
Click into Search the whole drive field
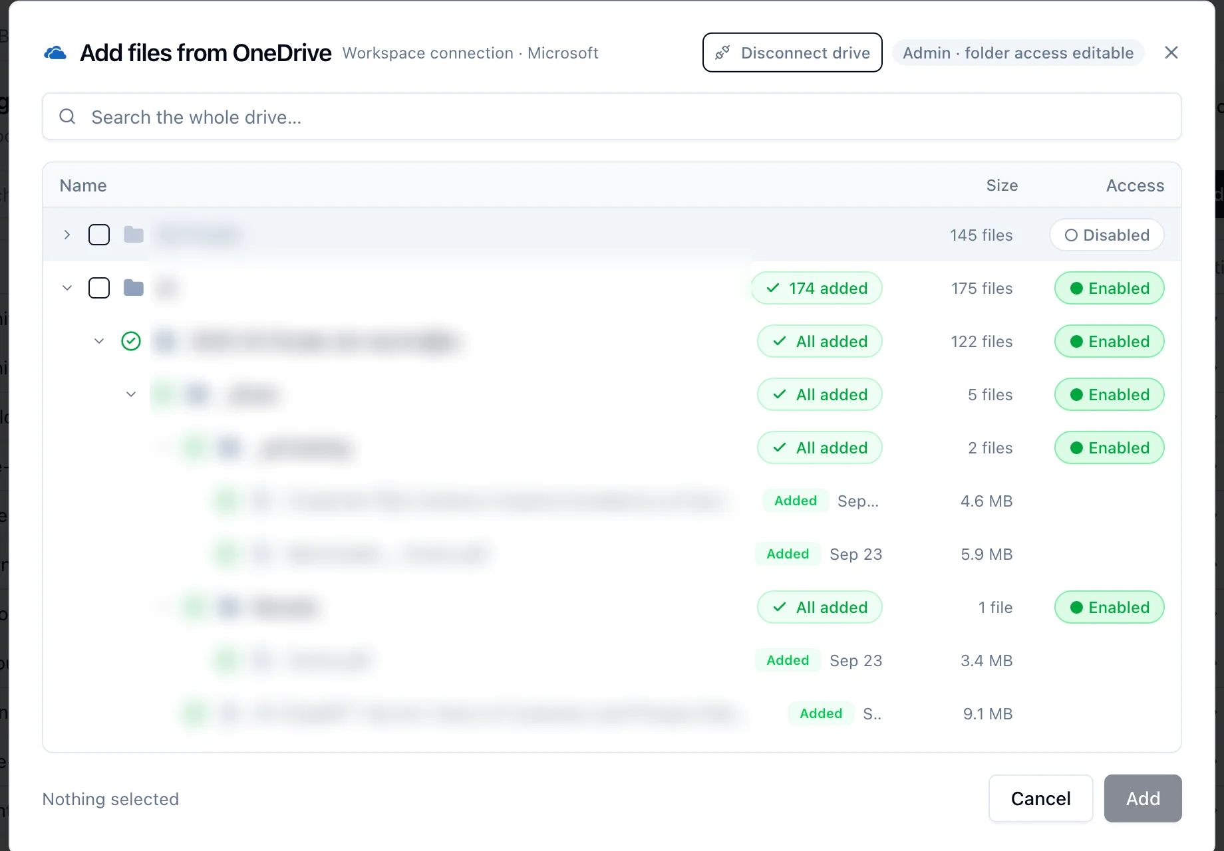coord(612,117)
